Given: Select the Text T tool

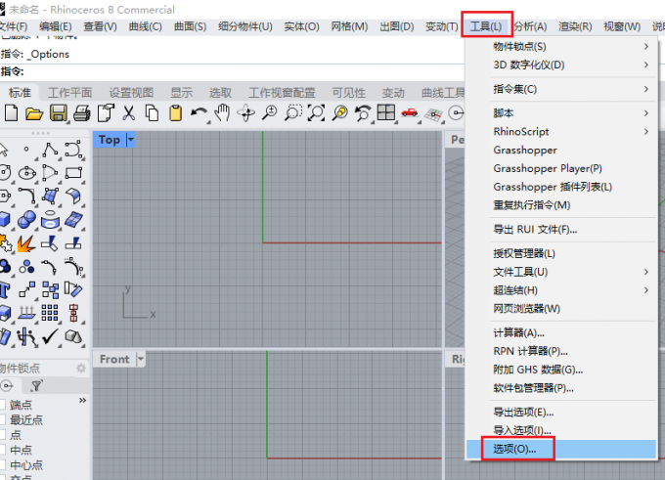Looking at the screenshot, I should pyautogui.click(x=4, y=290).
